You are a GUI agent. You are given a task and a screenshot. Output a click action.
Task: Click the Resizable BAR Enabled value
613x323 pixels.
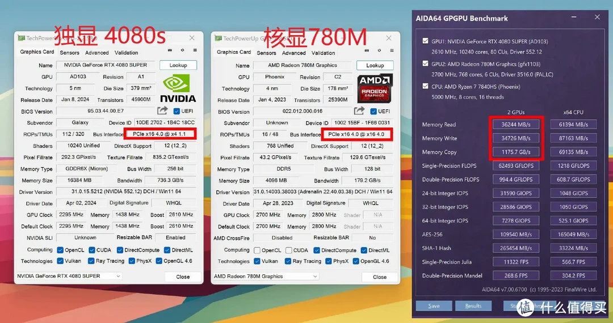175,237
